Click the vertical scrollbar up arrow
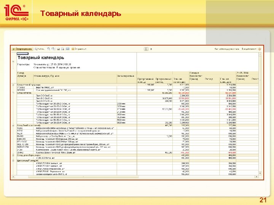The height and width of the screenshot is (205, 274). (260, 54)
